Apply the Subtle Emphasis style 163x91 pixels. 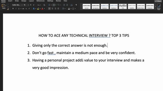[141, 6]
